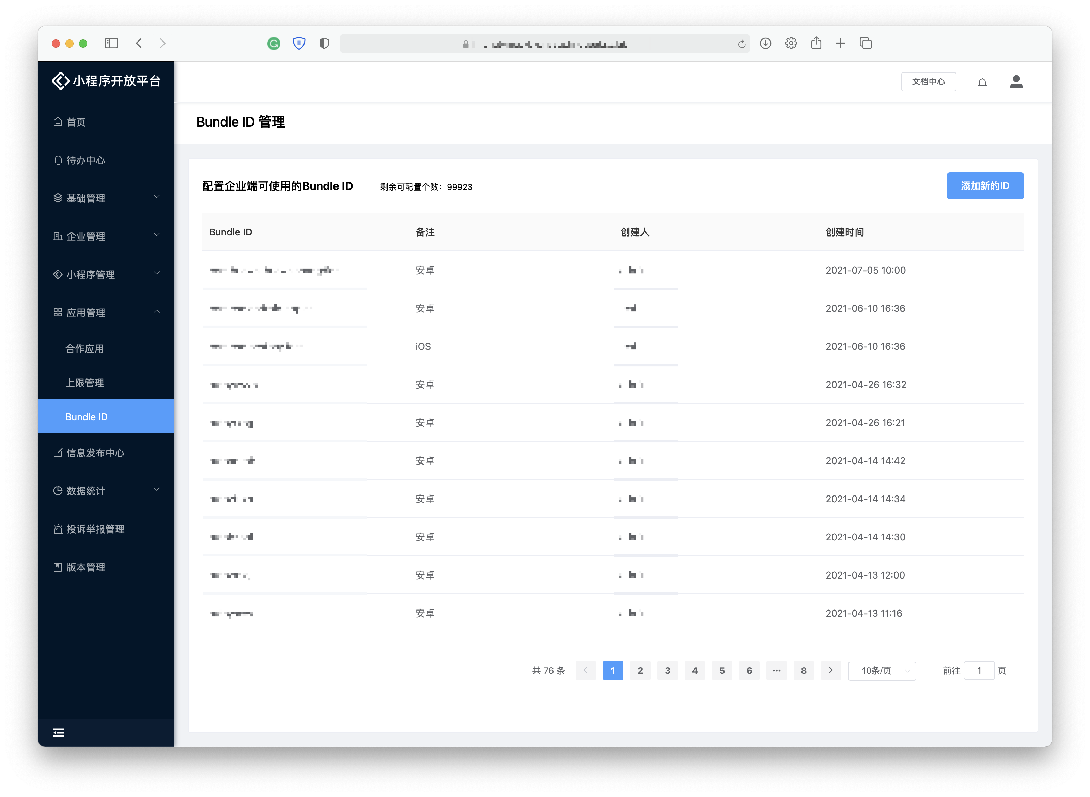This screenshot has height=797, width=1090.
Task: Go to page 5 in pagination
Action: 722,670
